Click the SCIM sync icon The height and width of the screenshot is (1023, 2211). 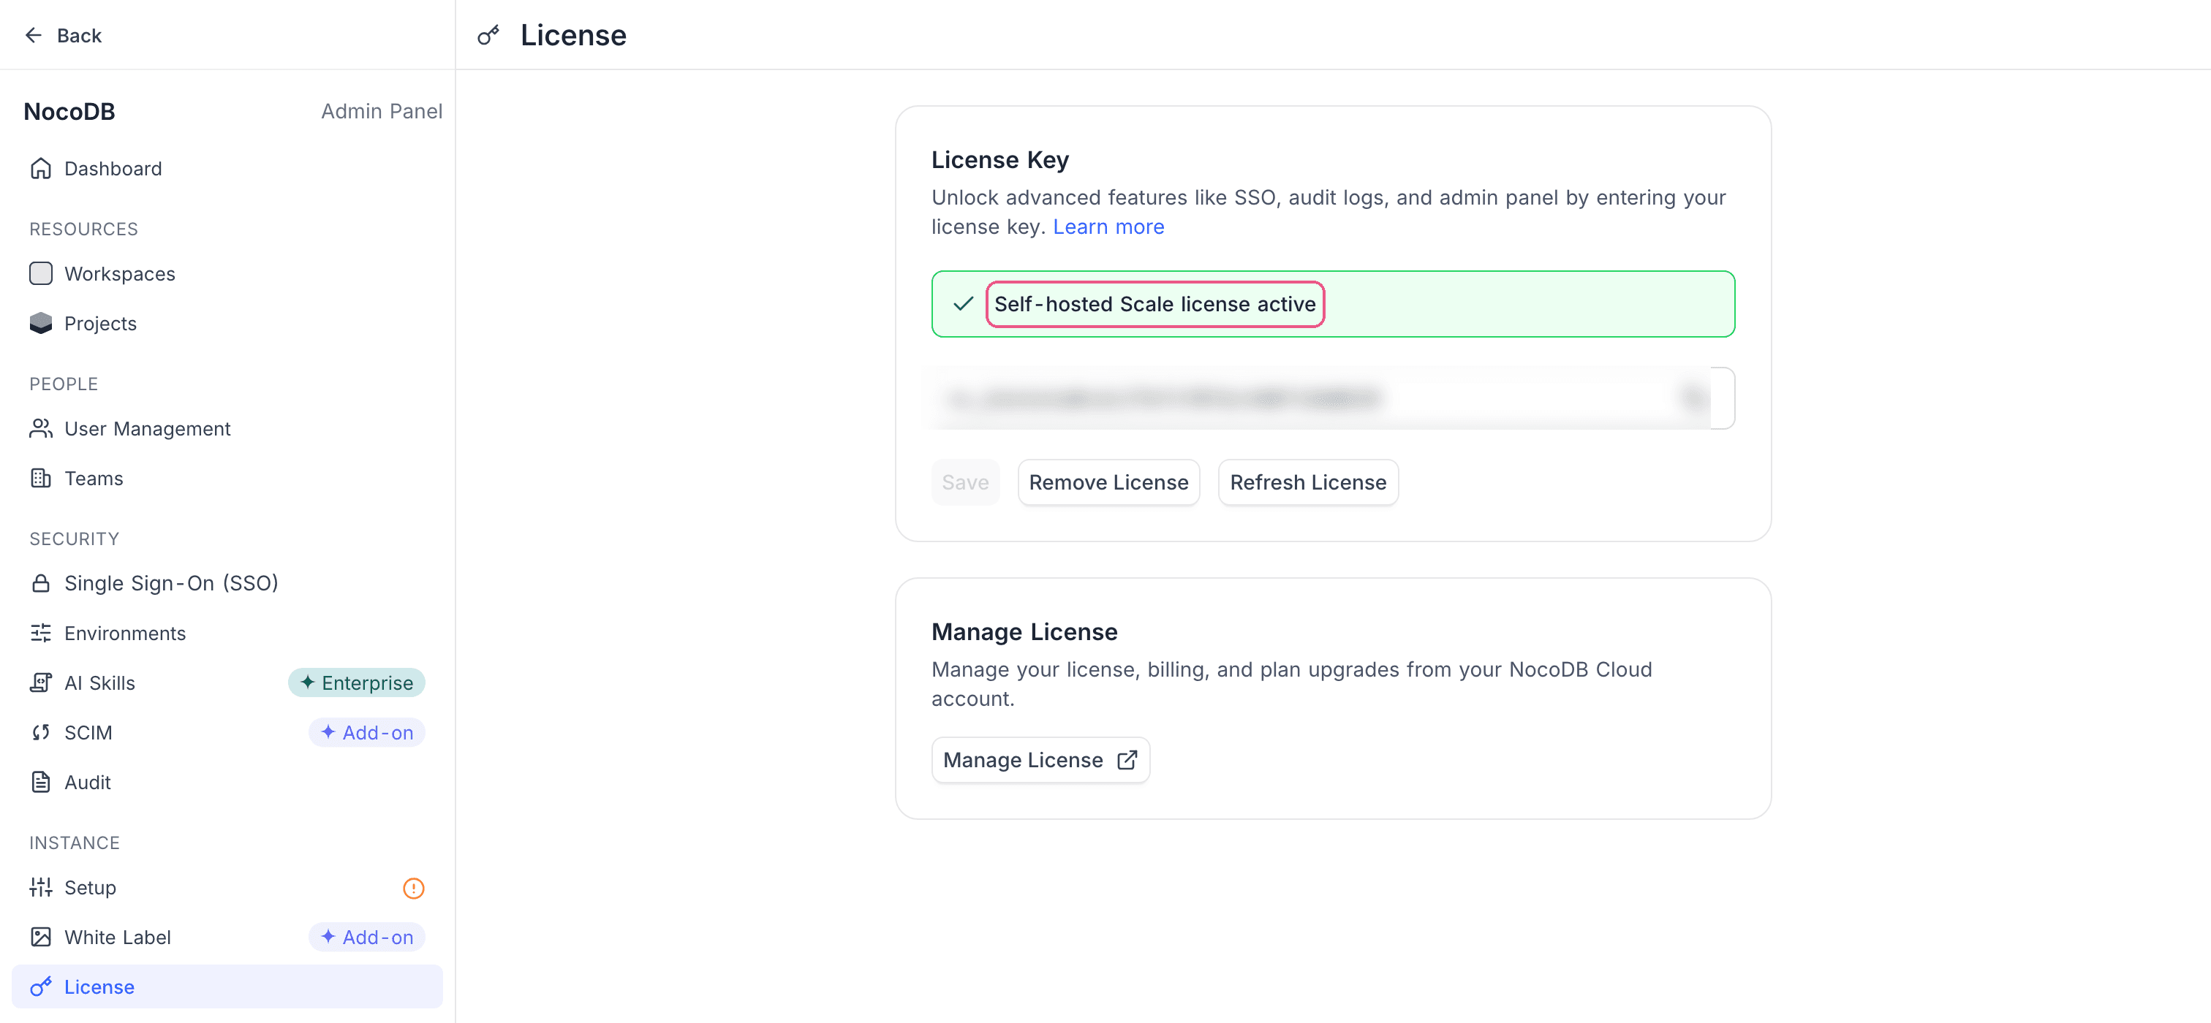40,732
